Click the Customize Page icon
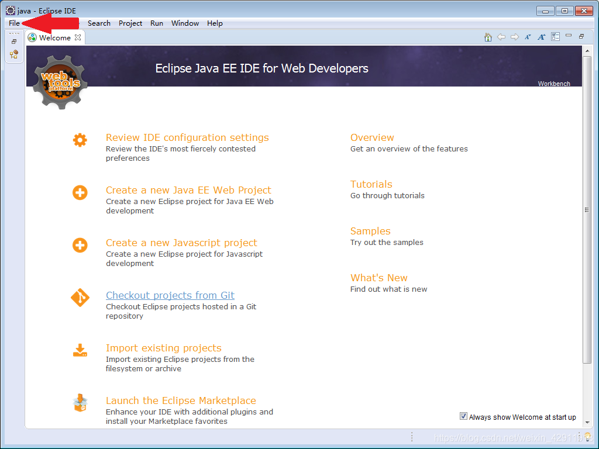Image resolution: width=599 pixels, height=449 pixels. [x=556, y=37]
